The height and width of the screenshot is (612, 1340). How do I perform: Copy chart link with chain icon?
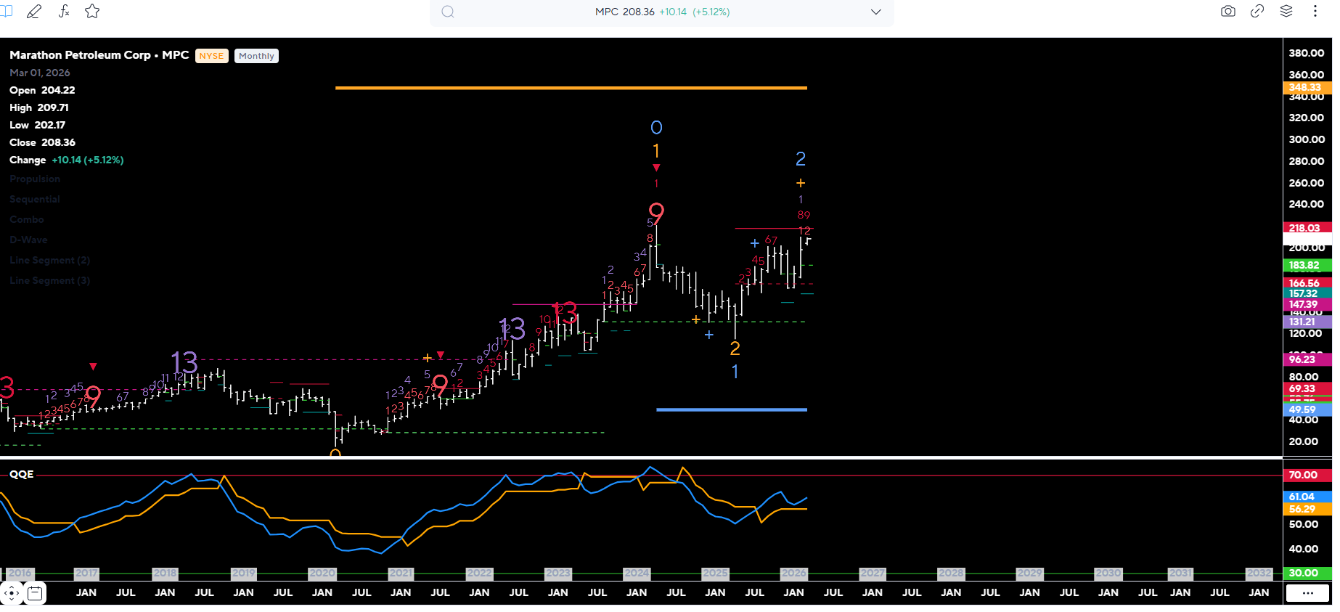[1257, 12]
